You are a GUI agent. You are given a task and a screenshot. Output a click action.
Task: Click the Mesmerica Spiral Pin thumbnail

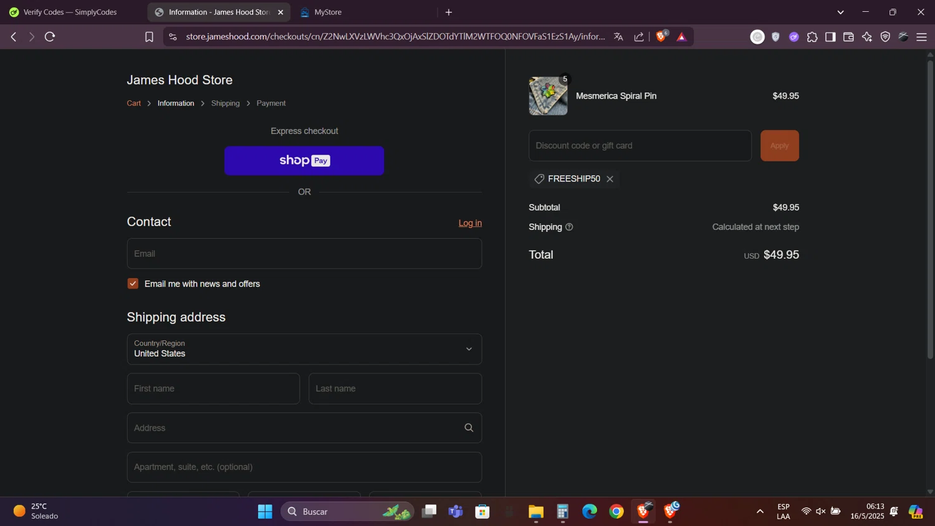pyautogui.click(x=549, y=96)
